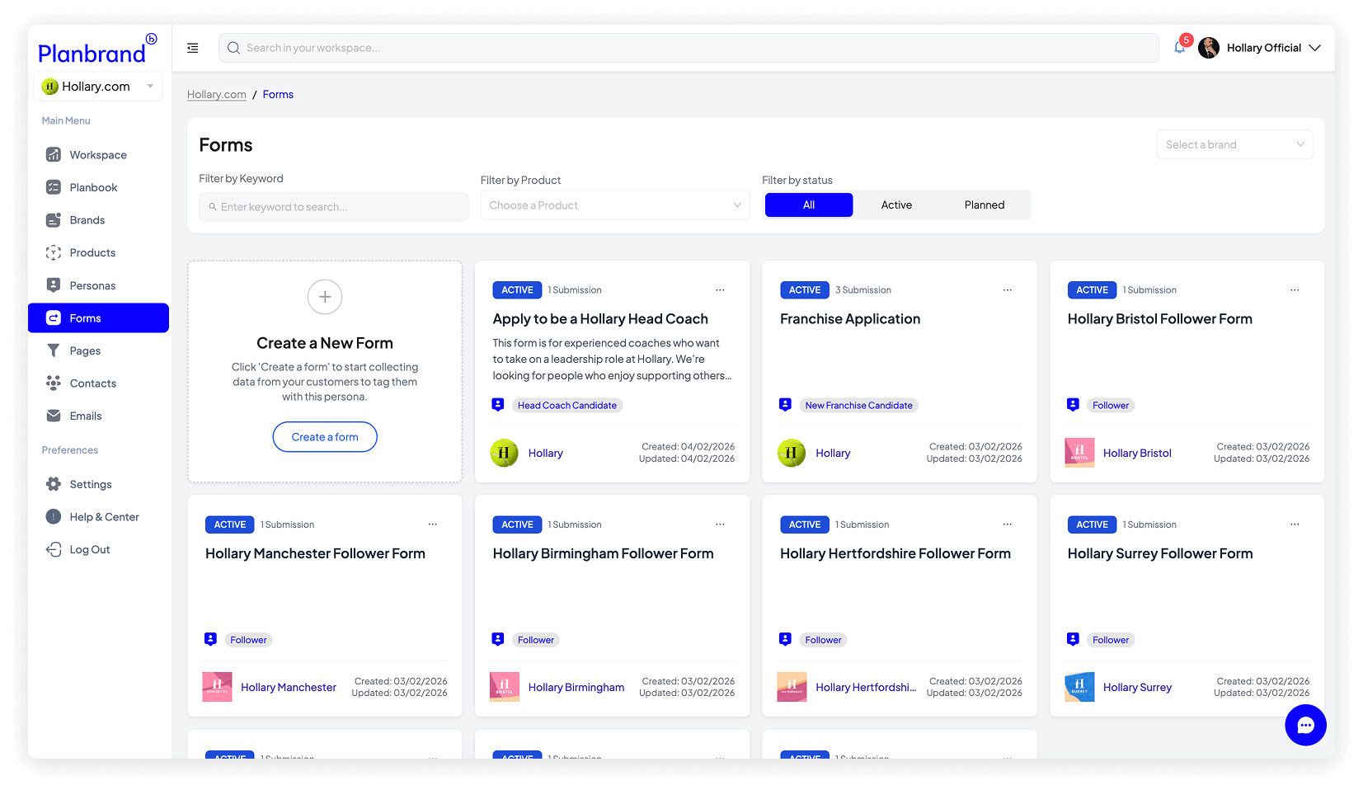Collapse sidebar using the menu toggle icon
Image resolution: width=1363 pixels, height=790 pixels.
193,48
